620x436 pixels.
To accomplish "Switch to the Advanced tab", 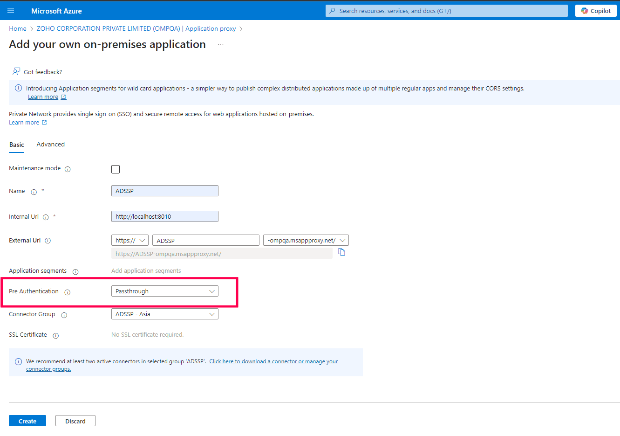I will pyautogui.click(x=51, y=145).
